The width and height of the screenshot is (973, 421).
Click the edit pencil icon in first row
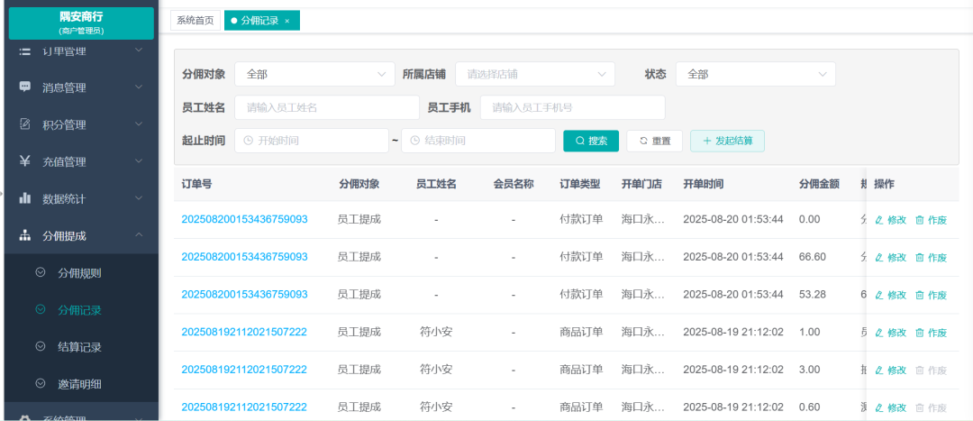click(879, 220)
